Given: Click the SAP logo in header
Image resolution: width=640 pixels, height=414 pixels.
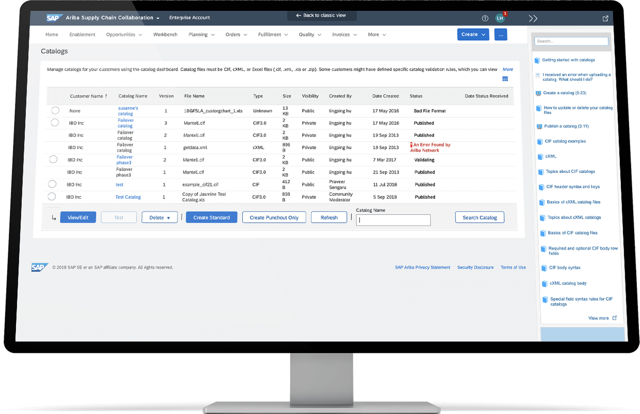Looking at the screenshot, I should click(53, 18).
